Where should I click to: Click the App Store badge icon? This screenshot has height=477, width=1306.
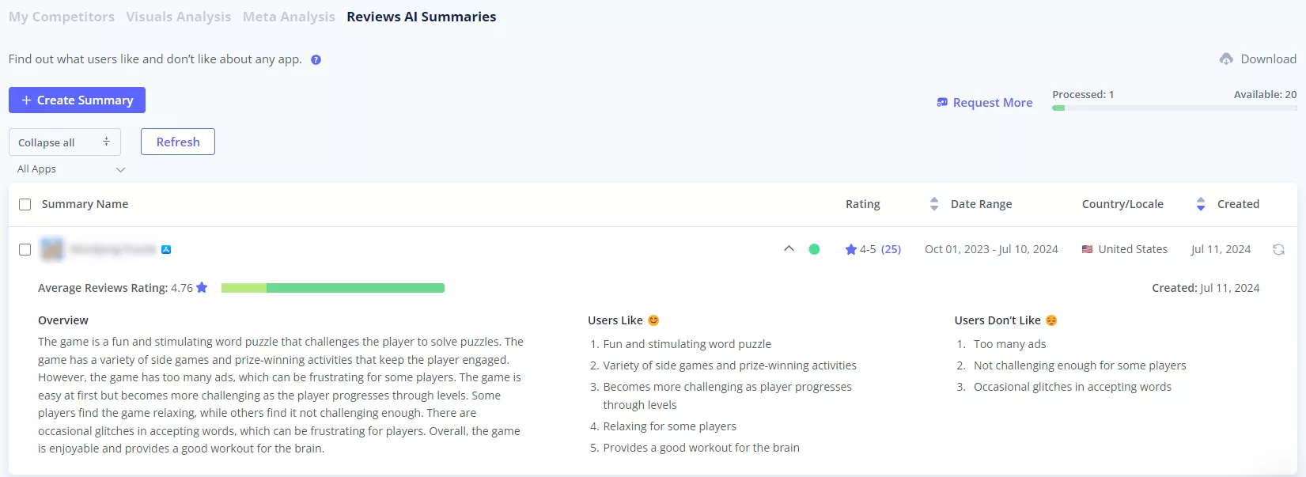click(166, 249)
